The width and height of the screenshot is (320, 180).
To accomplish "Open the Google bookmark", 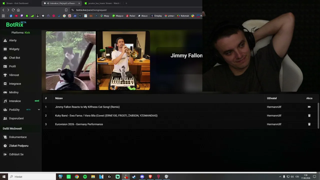I will point(64,16).
